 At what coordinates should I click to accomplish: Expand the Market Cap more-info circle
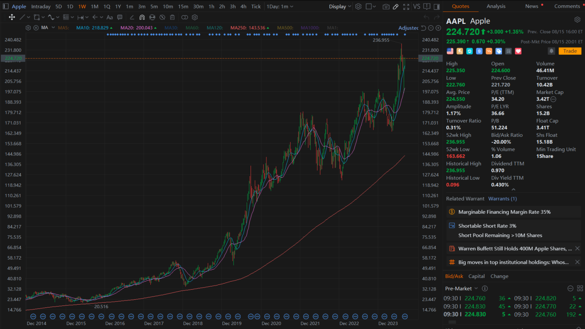[553, 99]
